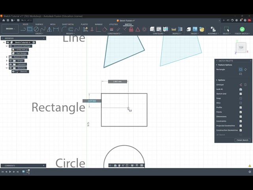Click the Save icon
The height and width of the screenshot is (190, 253).
[x=18, y=20]
